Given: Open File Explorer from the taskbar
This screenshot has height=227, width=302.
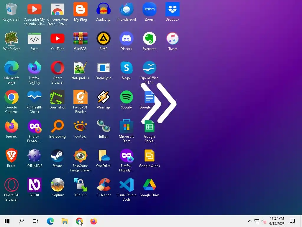Looking at the screenshot, I should coord(65,221).
